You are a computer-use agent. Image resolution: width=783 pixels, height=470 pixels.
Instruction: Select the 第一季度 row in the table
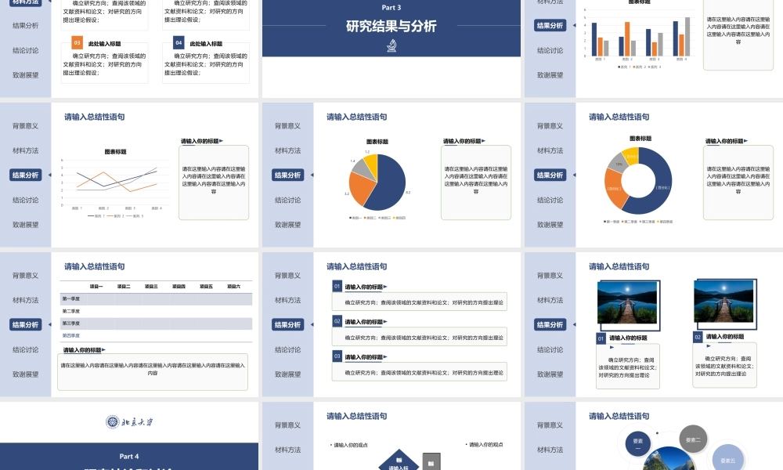click(x=156, y=298)
